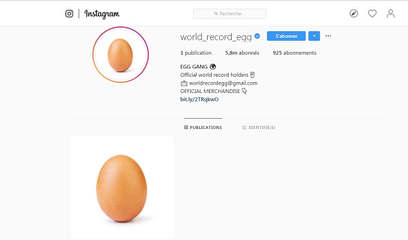Expand the suggested accounts dropdown arrow
Viewport: 408px width, 240px height.
tap(314, 36)
